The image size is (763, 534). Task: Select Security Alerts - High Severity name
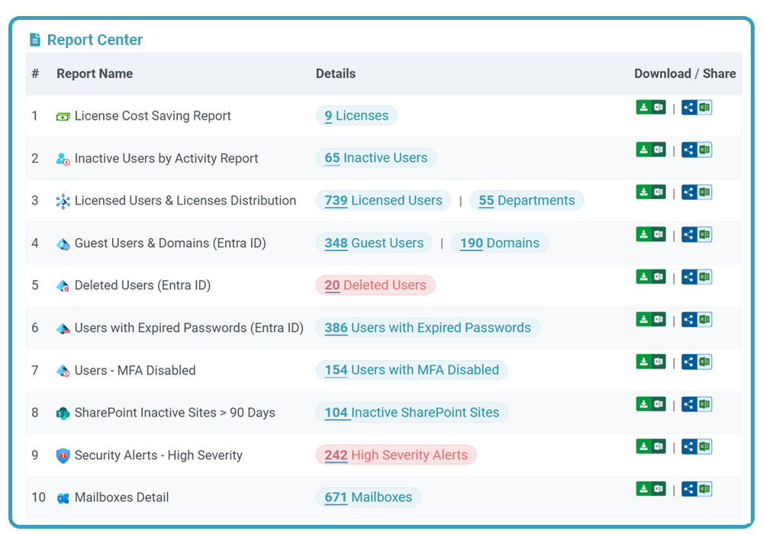[159, 455]
